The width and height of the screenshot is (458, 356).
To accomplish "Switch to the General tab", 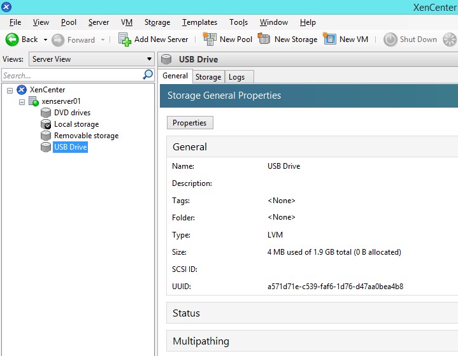I will point(175,76).
